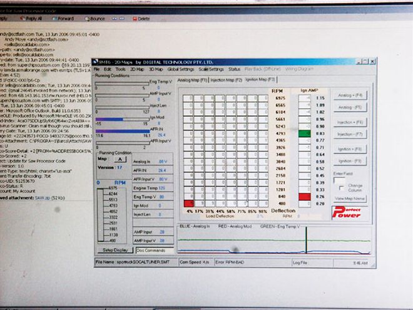Image resolution: width=413 pixels, height=310 pixels.
Task: Close the SMT6 window
Action: [x=372, y=61]
